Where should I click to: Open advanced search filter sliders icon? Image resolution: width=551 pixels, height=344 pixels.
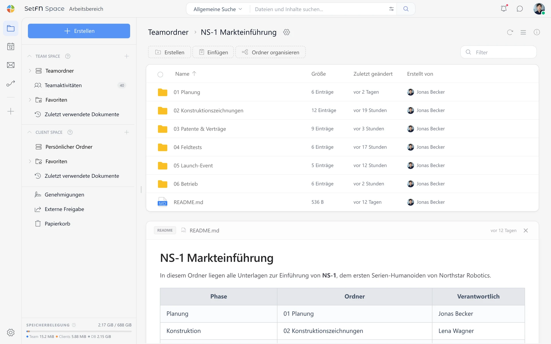click(x=391, y=9)
